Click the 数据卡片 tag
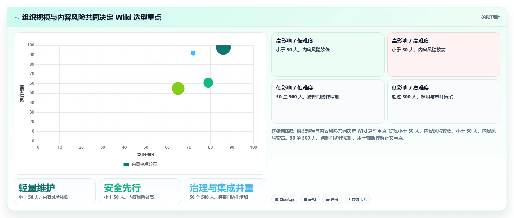514x218 pixels. point(358,199)
